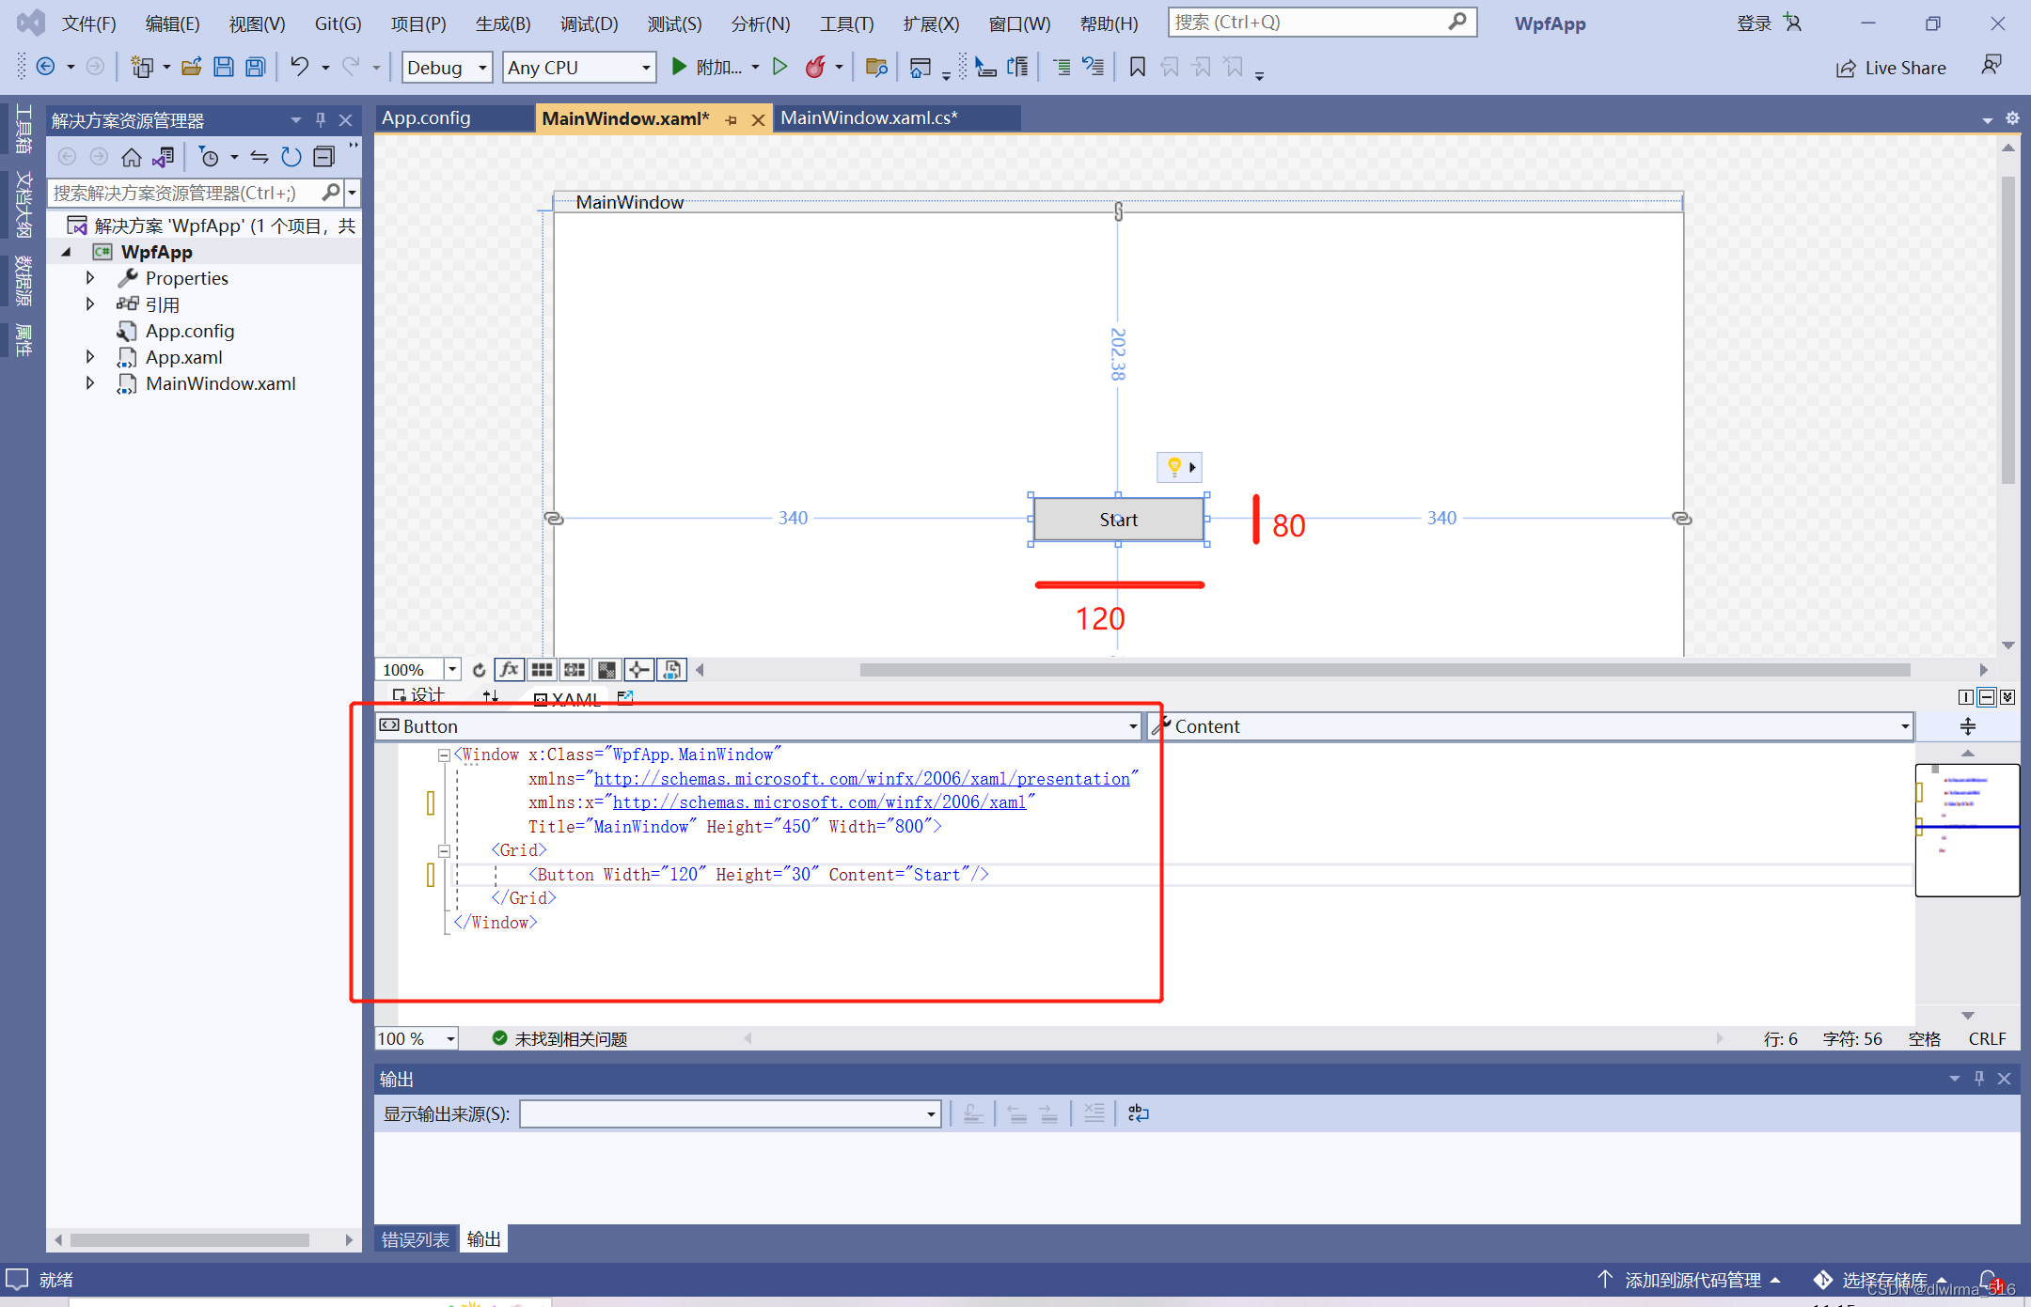Click the swap panes arrows icon
Viewport: 2031px width, 1307px height.
(490, 696)
